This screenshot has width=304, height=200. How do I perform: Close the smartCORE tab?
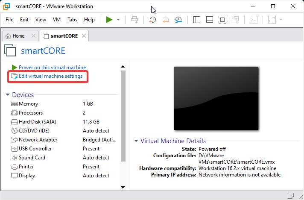click(x=84, y=36)
